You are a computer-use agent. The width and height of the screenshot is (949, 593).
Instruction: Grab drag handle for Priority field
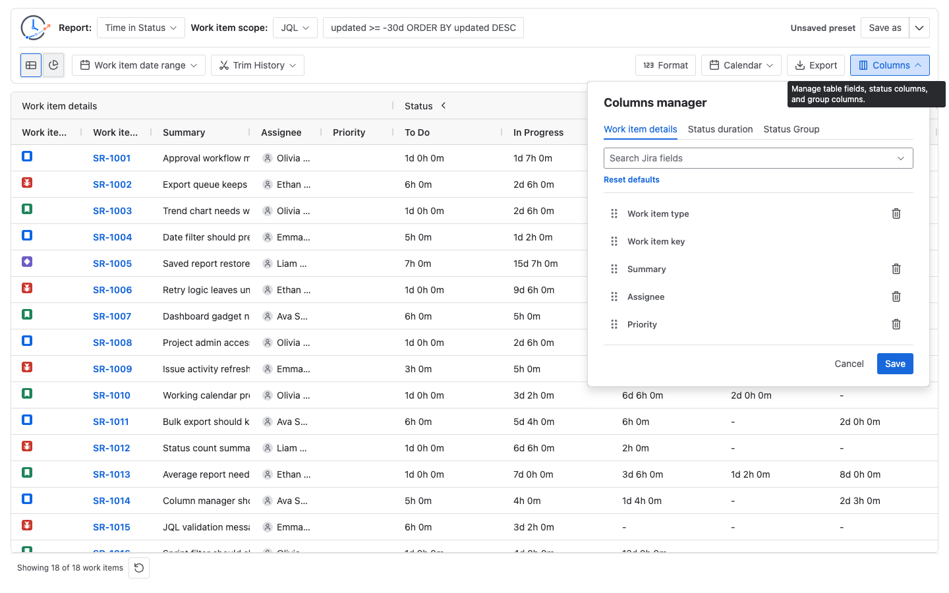coord(614,324)
